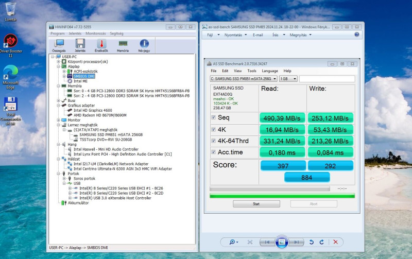Play slideshow with center round button
Screen dimensions: 412x259
pyautogui.click(x=281, y=242)
